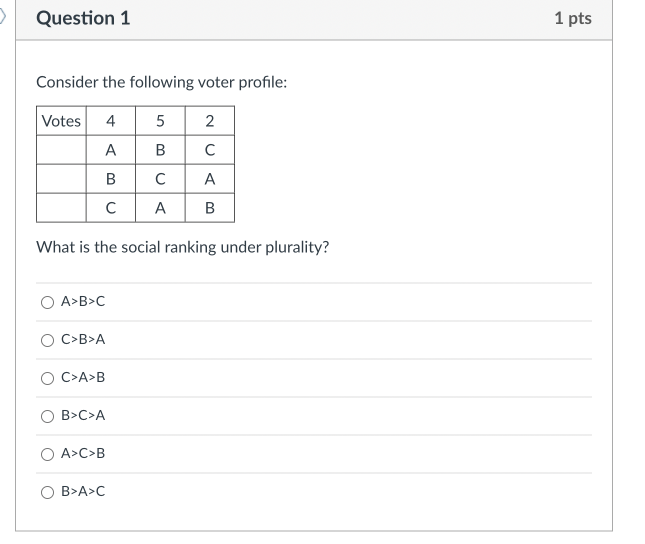
Task: Select the A>C>B answer option
Action: click(x=48, y=454)
